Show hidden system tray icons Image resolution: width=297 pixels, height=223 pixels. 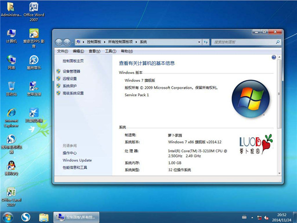click(x=252, y=217)
